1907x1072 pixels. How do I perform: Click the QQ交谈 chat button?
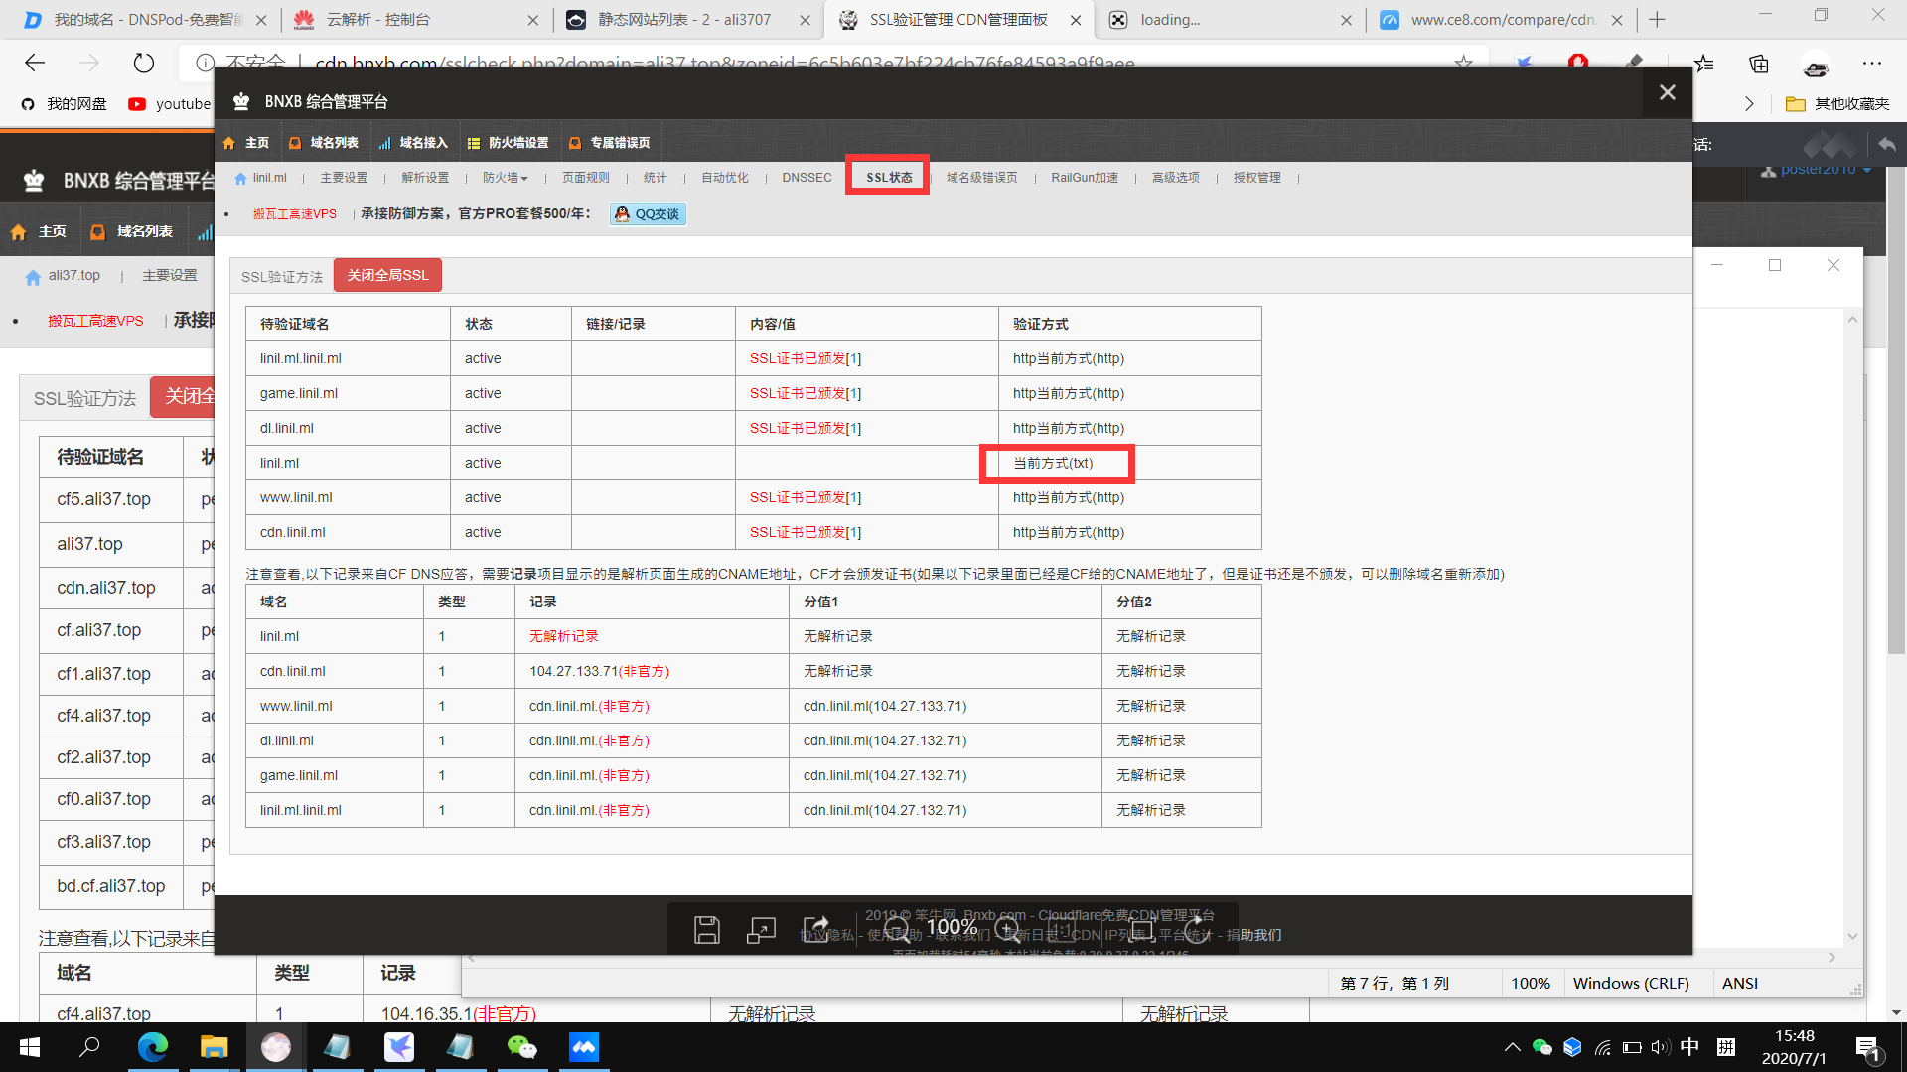[648, 214]
